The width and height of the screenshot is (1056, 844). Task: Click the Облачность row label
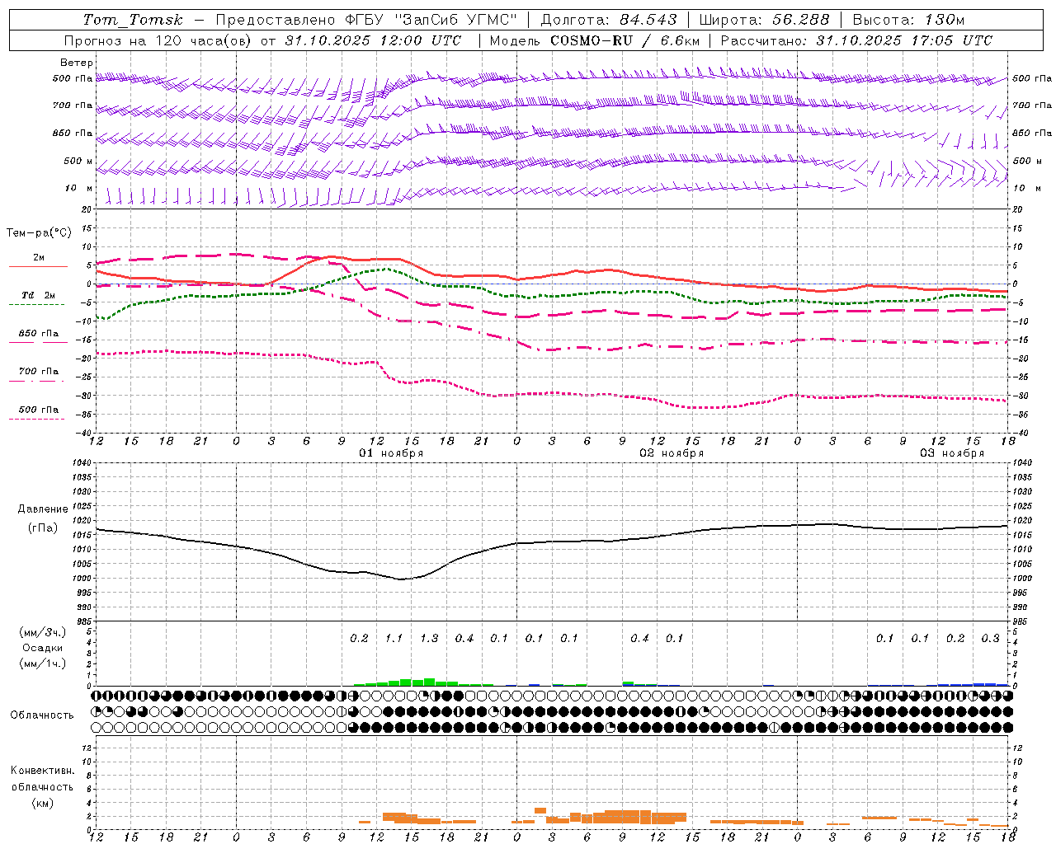(x=42, y=715)
